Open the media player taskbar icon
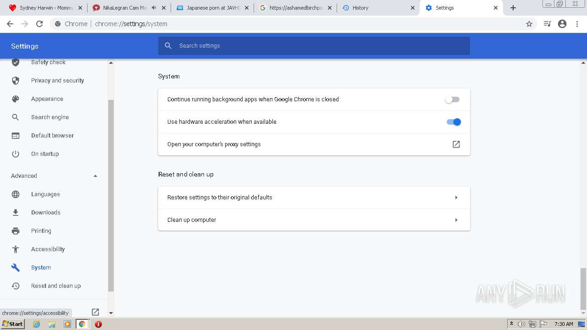The image size is (587, 330). [x=67, y=324]
